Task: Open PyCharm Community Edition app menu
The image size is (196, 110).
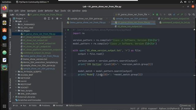Action: [32, 2]
